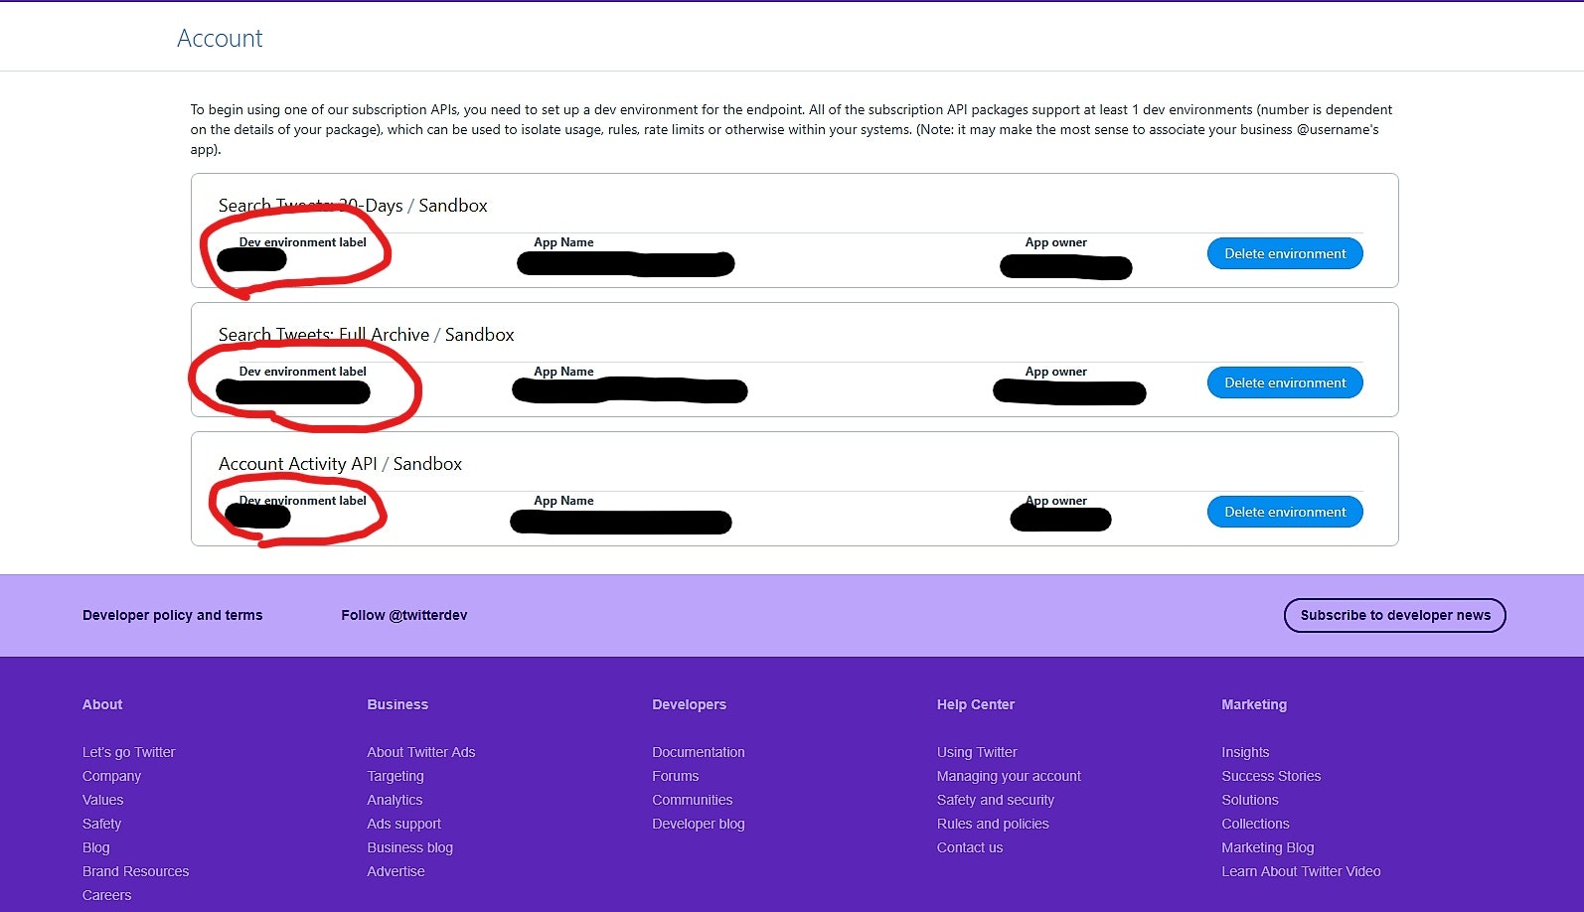Visit Success Stories link
The width and height of the screenshot is (1584, 912).
click(1272, 776)
